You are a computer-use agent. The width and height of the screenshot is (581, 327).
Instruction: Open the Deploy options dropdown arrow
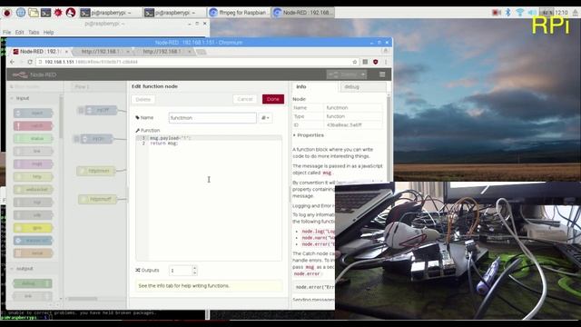(x=363, y=74)
